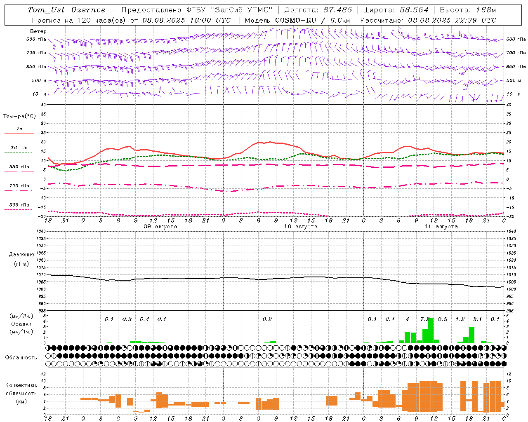The width and height of the screenshot is (528, 422).
Task: Click the red line sample under 2м legend
Action: pyautogui.click(x=19, y=133)
